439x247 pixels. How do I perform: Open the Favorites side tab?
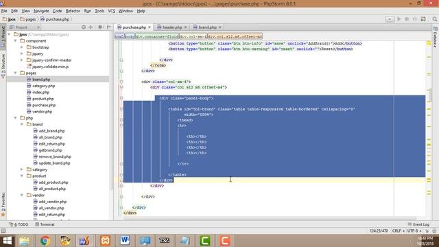(3, 204)
